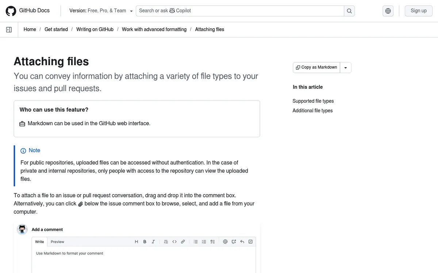Click the magnifying glass search button
Viewport: 438px width, 273px height.
(x=349, y=11)
